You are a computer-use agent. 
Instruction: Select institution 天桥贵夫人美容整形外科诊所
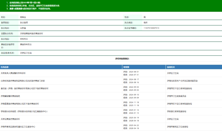tap(13, 73)
